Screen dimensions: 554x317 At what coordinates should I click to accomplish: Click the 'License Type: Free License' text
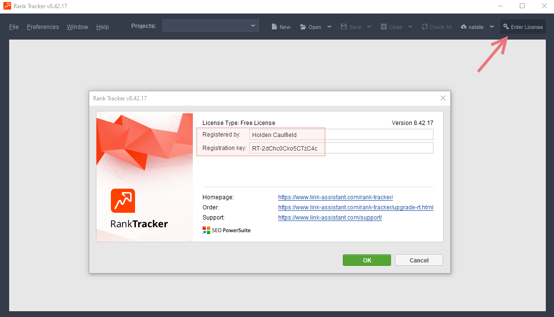239,123
